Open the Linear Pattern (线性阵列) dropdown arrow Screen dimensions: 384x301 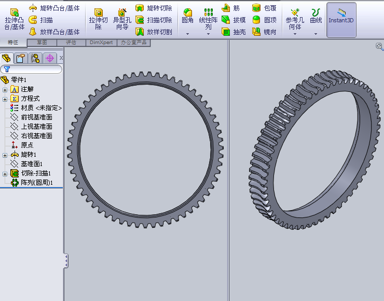point(208,34)
